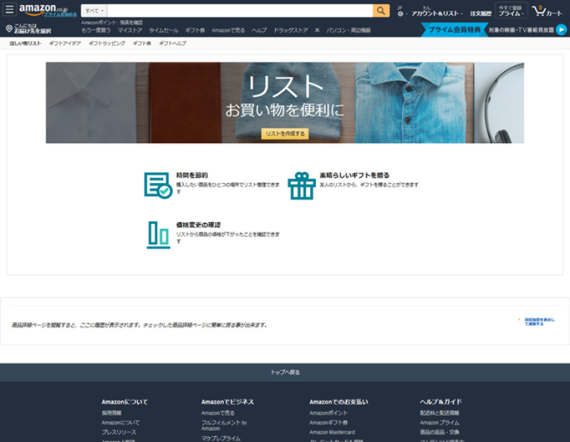Viewport: 570px width, 442px height.
Task: Click the 価格変更の確認 heading
Action: click(x=199, y=225)
